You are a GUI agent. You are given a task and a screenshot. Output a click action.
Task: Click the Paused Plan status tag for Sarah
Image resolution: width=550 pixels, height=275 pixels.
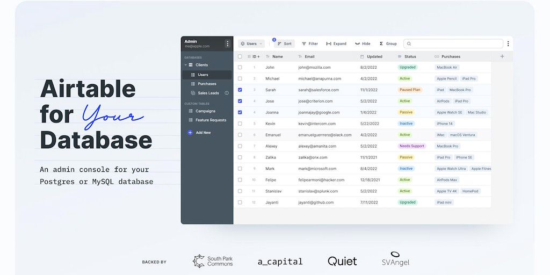[410, 90]
